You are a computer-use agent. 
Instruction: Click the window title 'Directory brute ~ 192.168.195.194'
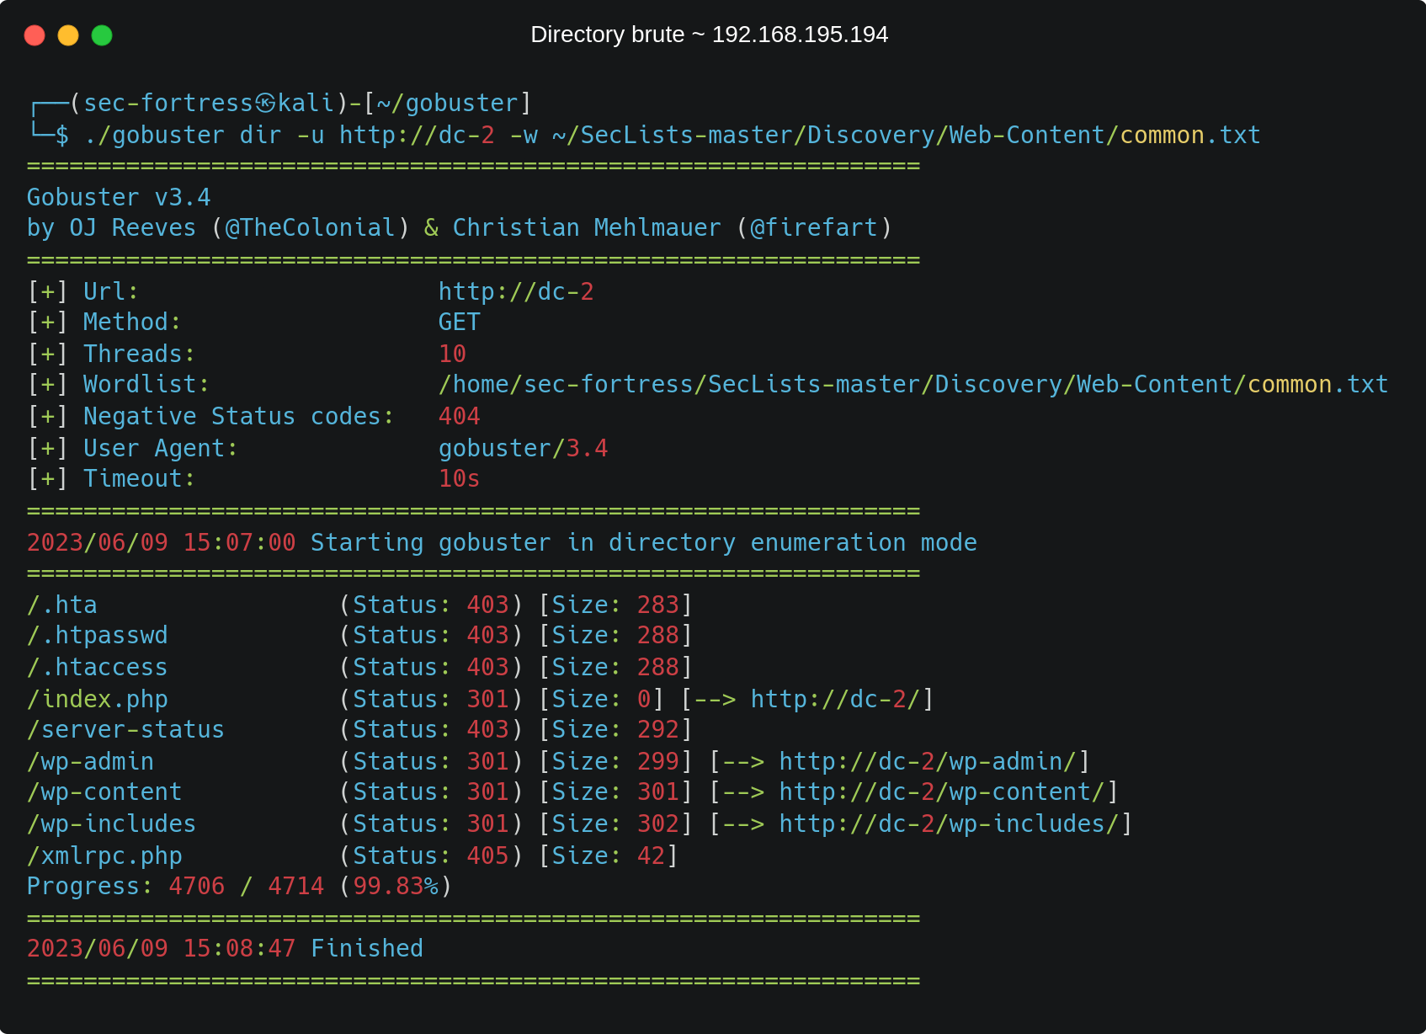[x=709, y=35]
